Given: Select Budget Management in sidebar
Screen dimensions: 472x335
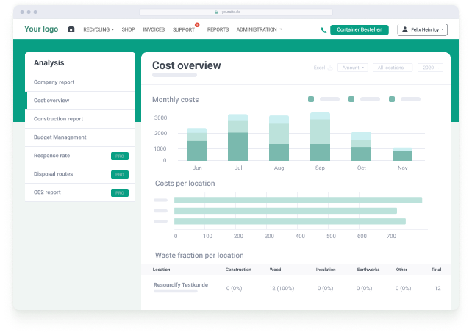Looking at the screenshot, I should [80, 137].
